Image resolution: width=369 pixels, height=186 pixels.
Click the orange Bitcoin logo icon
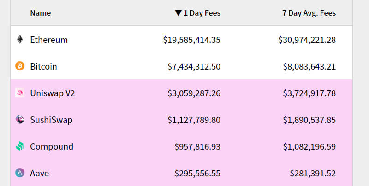19,66
